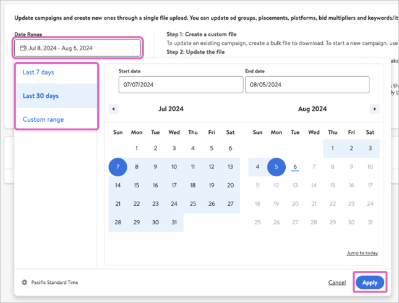Select the Custom range option
The width and height of the screenshot is (399, 303).
click(x=43, y=119)
